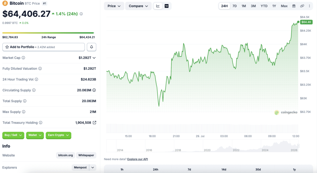The width and height of the screenshot is (317, 173).
Task: Click the #1 rank badge
Action: pos(45,3)
